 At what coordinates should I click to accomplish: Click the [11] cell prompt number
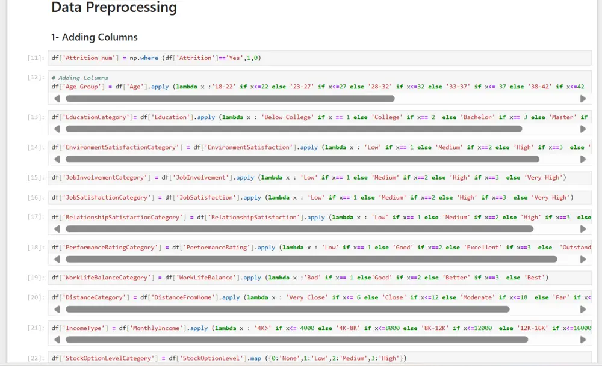click(x=36, y=58)
